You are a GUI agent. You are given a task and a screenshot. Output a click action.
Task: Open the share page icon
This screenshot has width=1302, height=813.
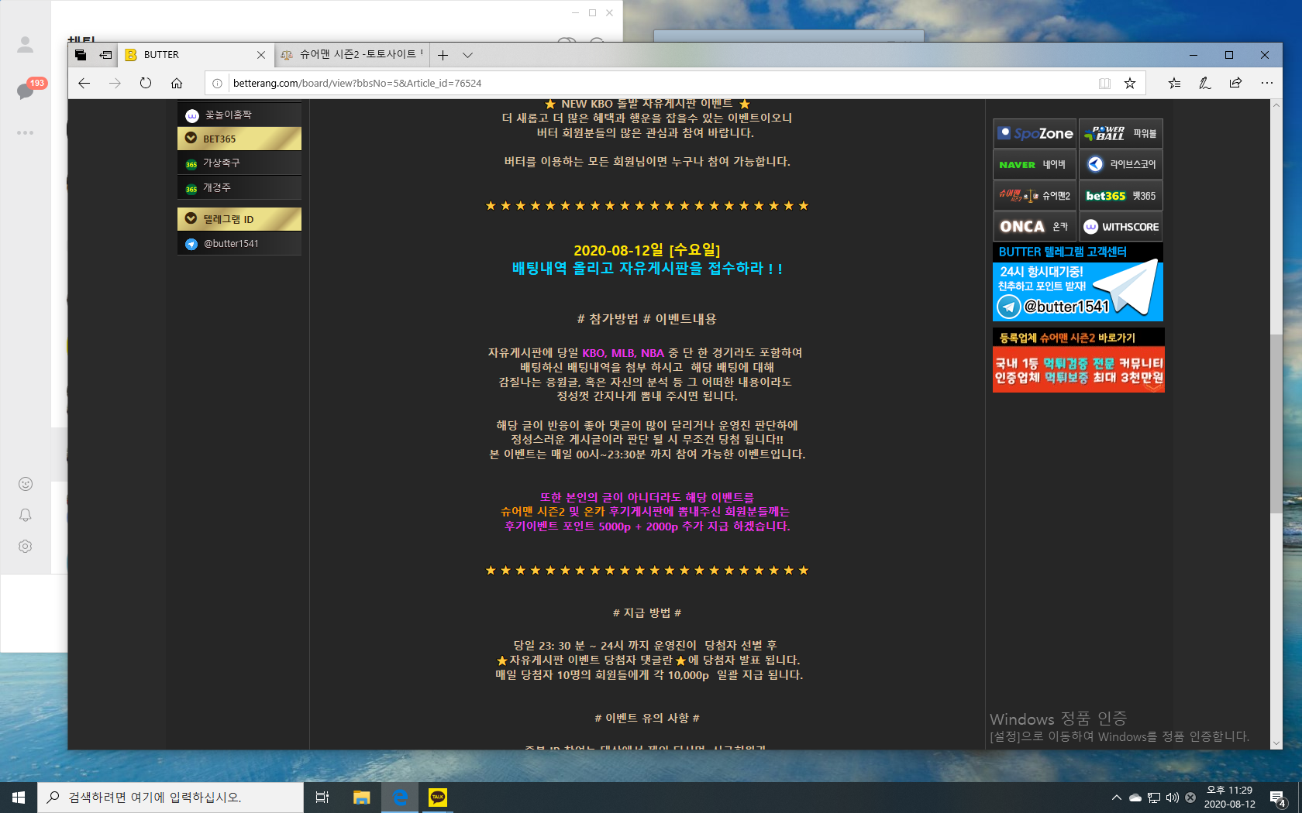pos(1235,83)
